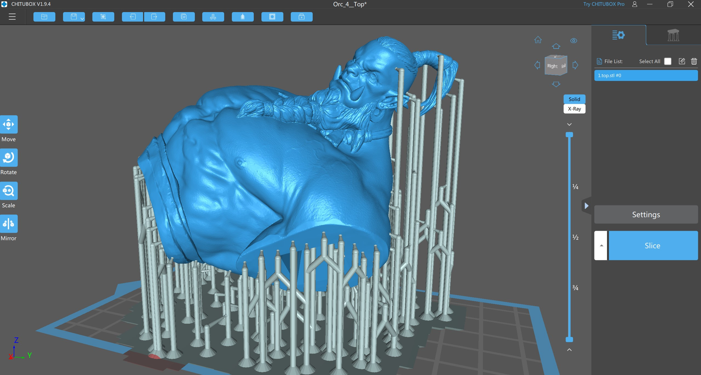Screen dimensions: 701x375
Task: Click the Slice button
Action: coord(653,246)
